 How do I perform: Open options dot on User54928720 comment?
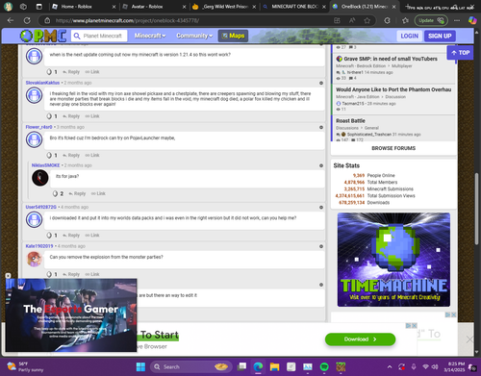point(321,208)
